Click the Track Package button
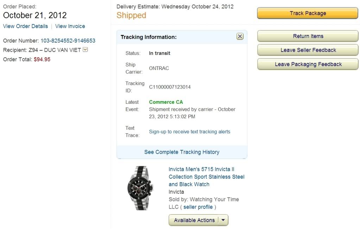The image size is (360, 229). [308, 13]
